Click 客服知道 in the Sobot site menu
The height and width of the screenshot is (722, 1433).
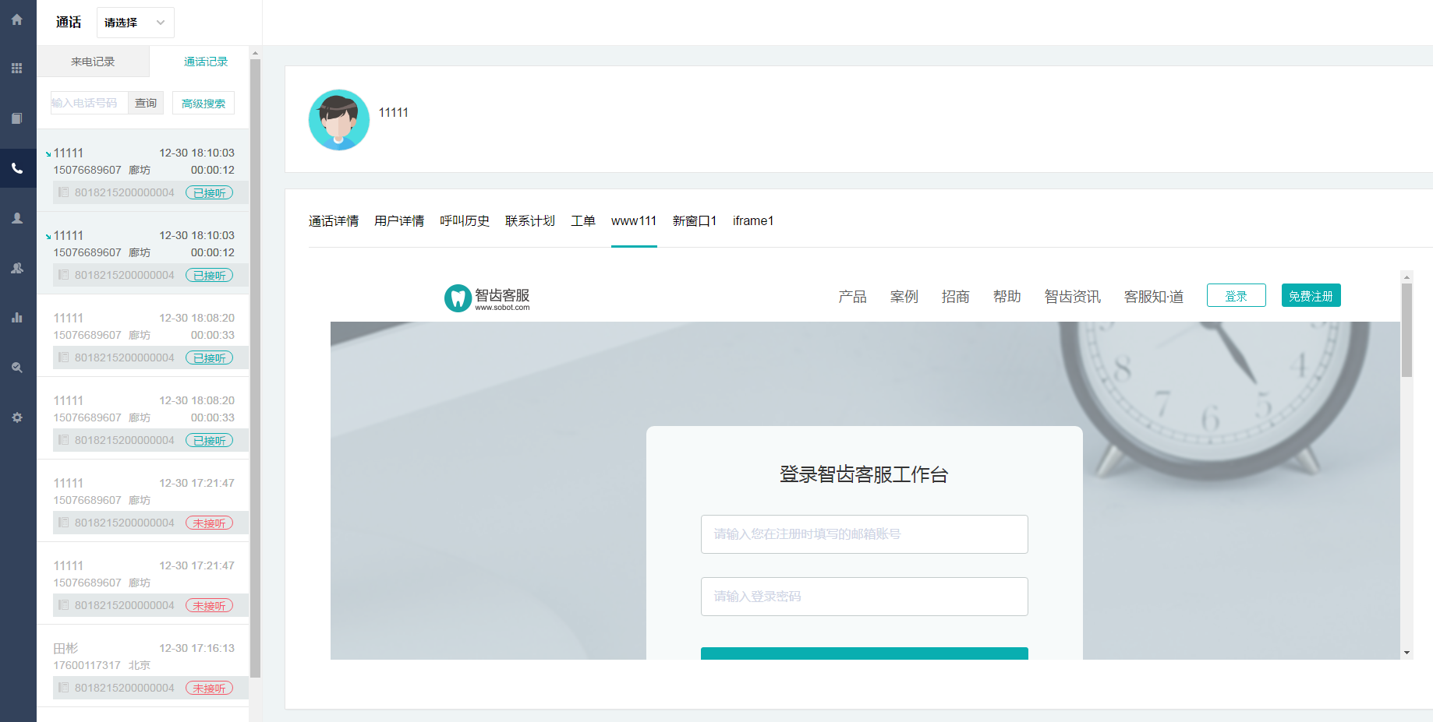click(x=1154, y=297)
